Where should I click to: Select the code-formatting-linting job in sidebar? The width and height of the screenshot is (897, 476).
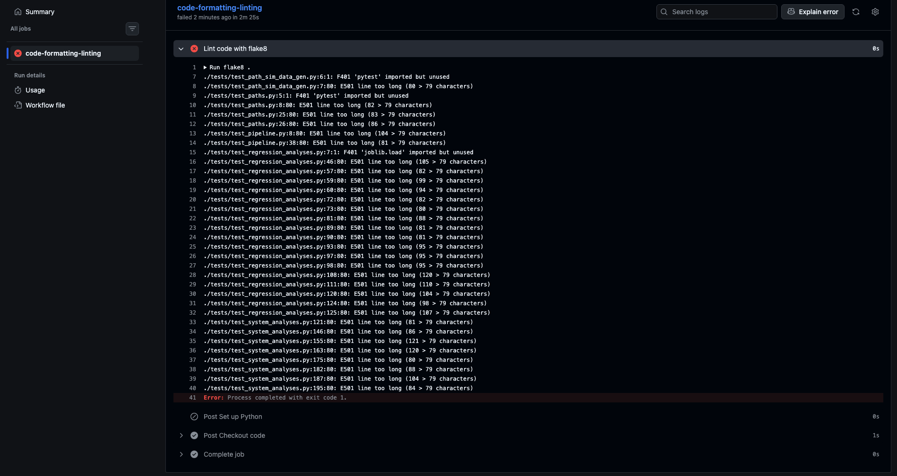click(73, 53)
